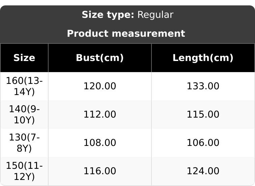Viewport: 255px width, 186px height.
Task: Click the 'Size' column header
Action: (x=24, y=58)
